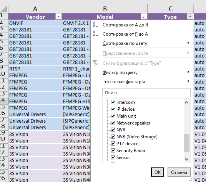The image size is (206, 182).
Task: Expand the Сортировка по цвету submenu arrow
Action: [188, 43]
